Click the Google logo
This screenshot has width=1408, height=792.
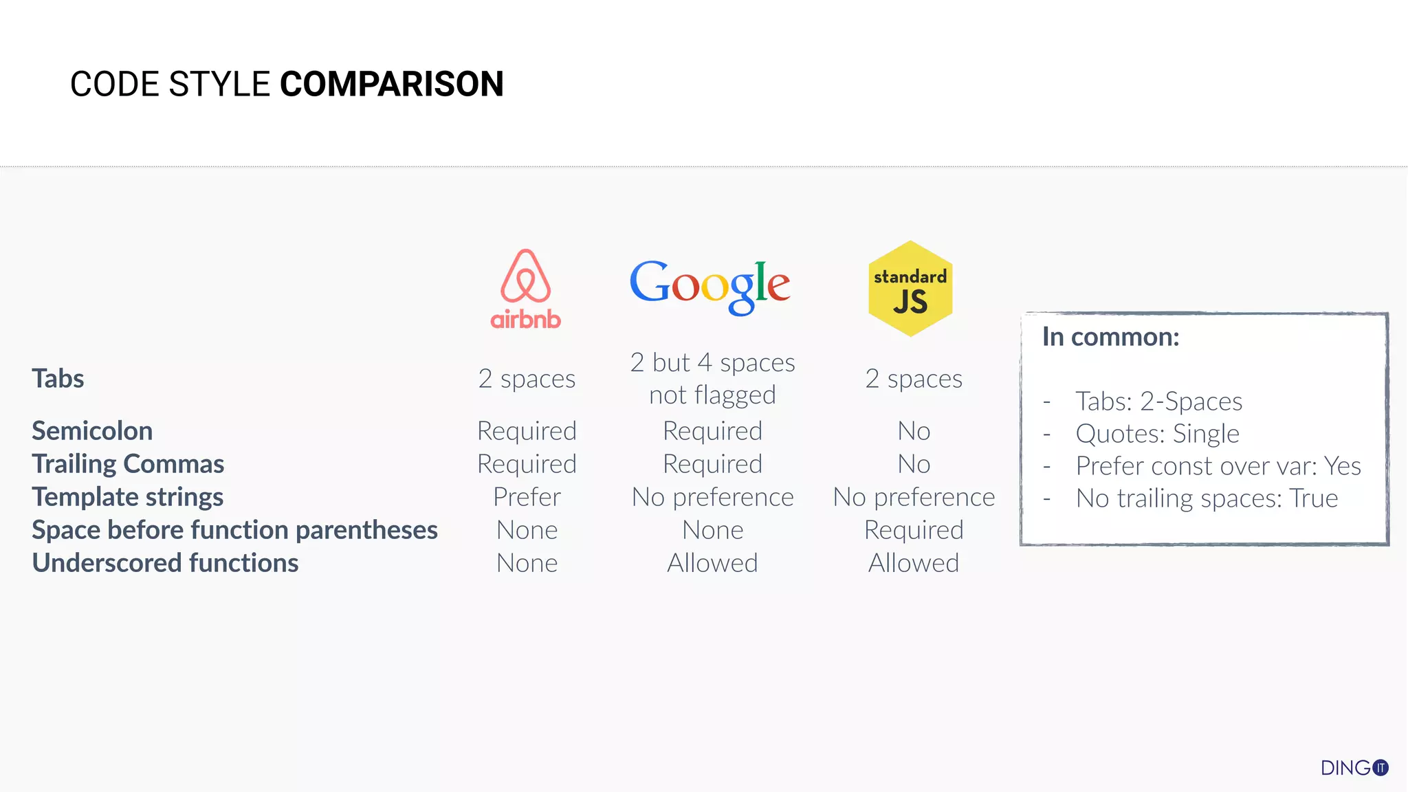710,287
